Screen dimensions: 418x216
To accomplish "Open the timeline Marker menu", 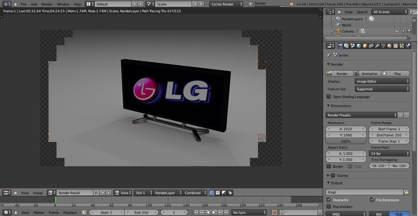I will [39, 212].
